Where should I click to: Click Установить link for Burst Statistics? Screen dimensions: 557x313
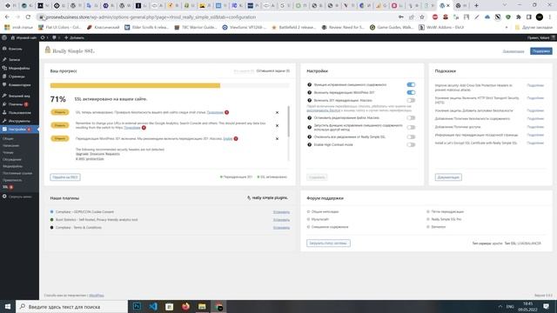281,220
